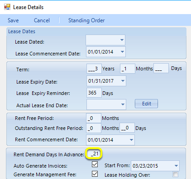Click the Term Years field
This screenshot has width=191, height=179.
[x=94, y=69]
